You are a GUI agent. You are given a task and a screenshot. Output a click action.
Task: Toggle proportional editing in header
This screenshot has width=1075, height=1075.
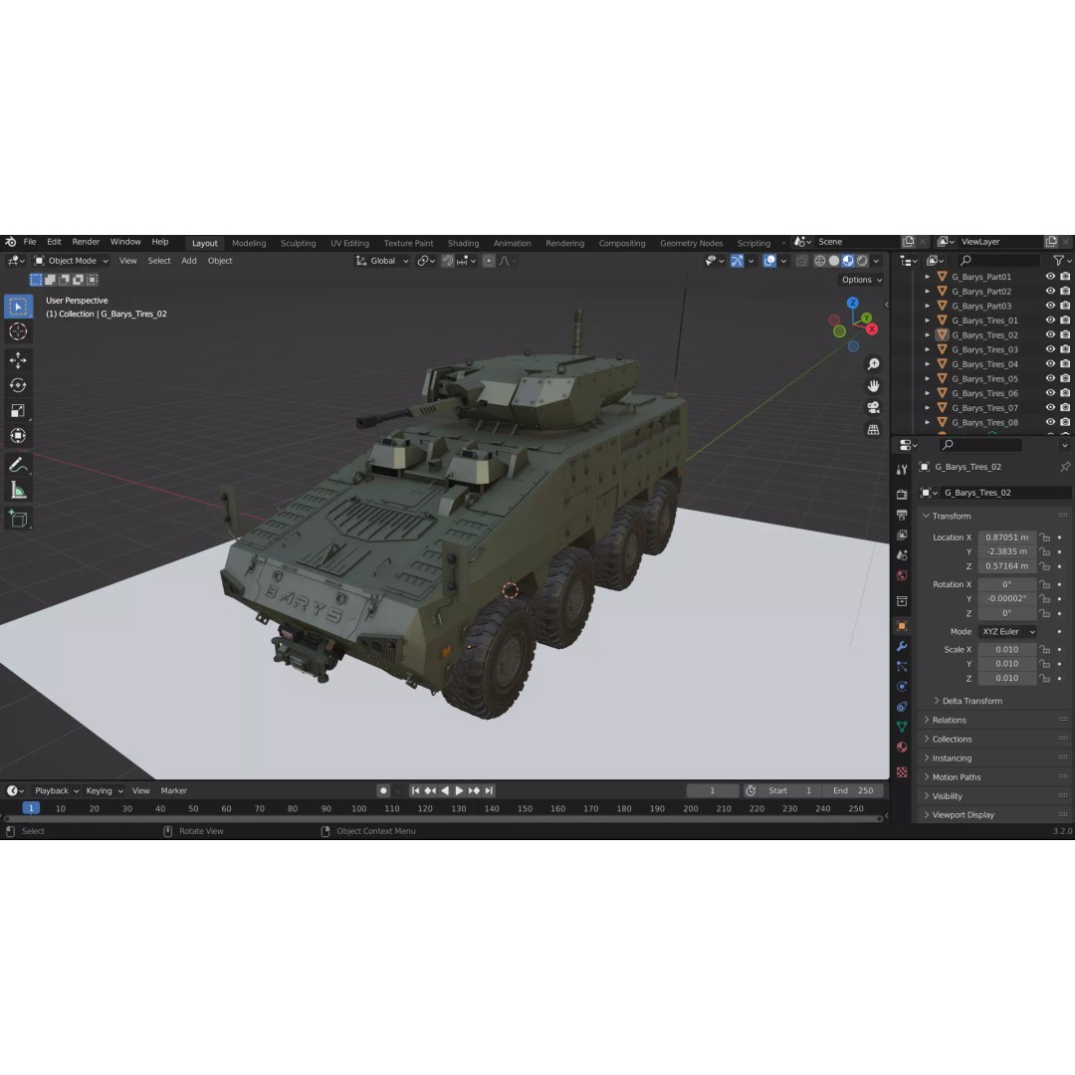click(x=489, y=261)
